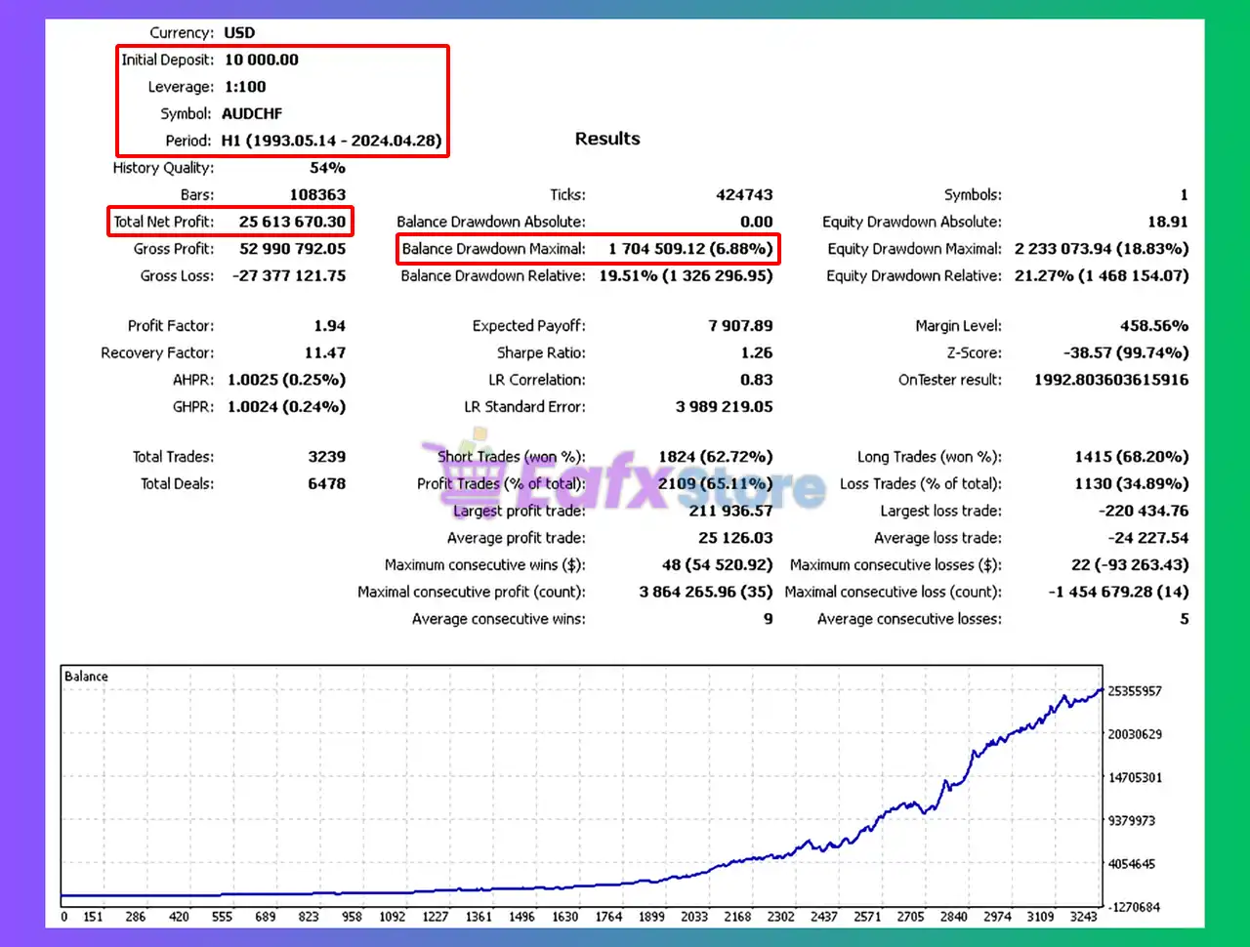Click the AUDCHF symbol value

[252, 113]
